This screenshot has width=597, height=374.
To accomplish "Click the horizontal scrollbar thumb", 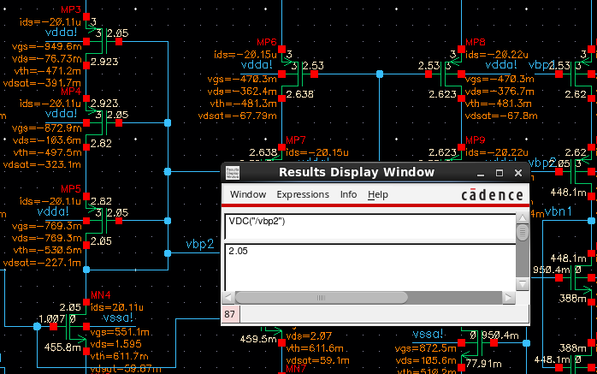I will [322, 298].
